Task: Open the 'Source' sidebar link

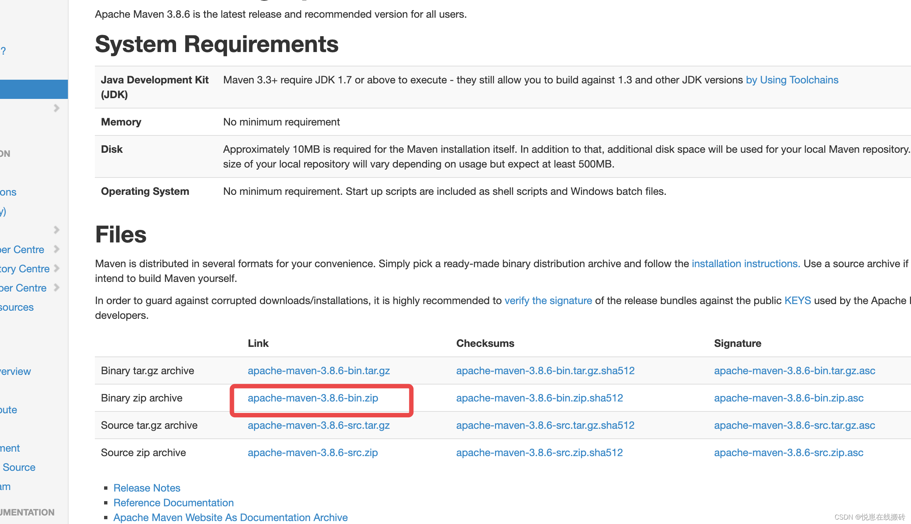Action: pos(19,467)
